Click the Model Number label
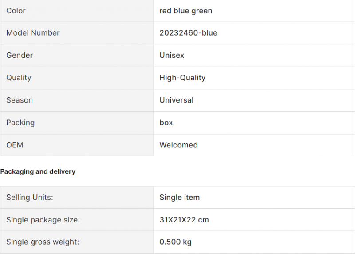The image size is (355, 254). point(33,33)
